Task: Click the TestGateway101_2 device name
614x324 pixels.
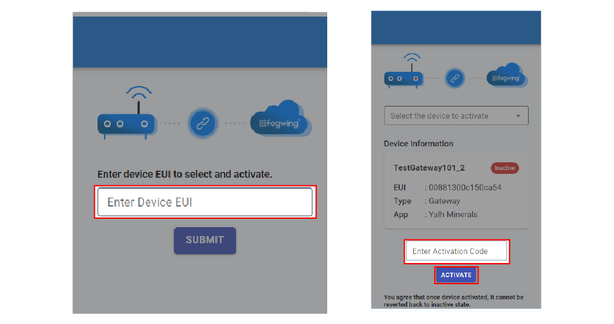Action: click(429, 168)
